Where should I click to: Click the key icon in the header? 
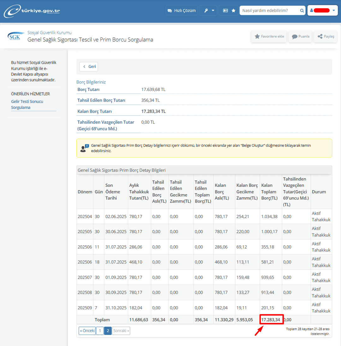pyautogui.click(x=206, y=10)
